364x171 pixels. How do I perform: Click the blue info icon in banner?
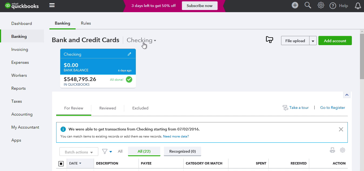[63, 129]
